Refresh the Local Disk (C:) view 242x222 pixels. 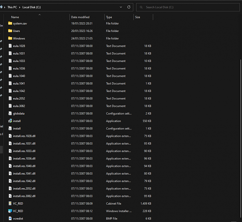coord(129,7)
